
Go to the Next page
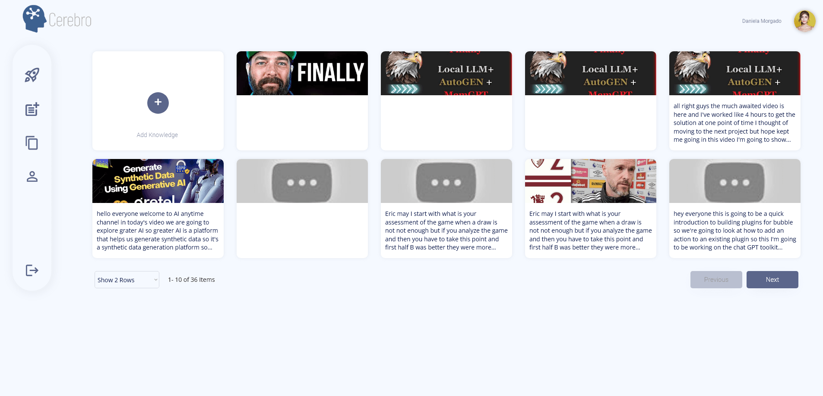(772, 280)
